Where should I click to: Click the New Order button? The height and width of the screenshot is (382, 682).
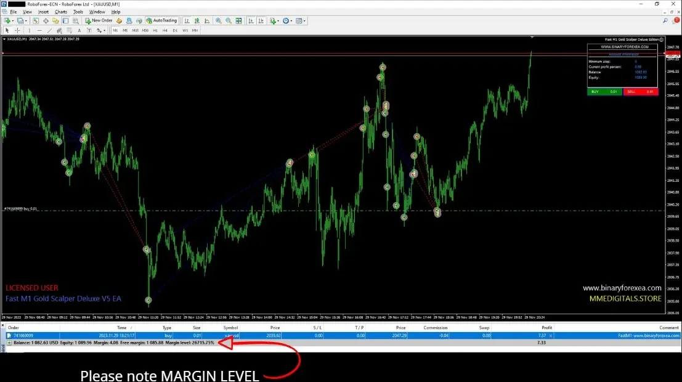pos(99,20)
